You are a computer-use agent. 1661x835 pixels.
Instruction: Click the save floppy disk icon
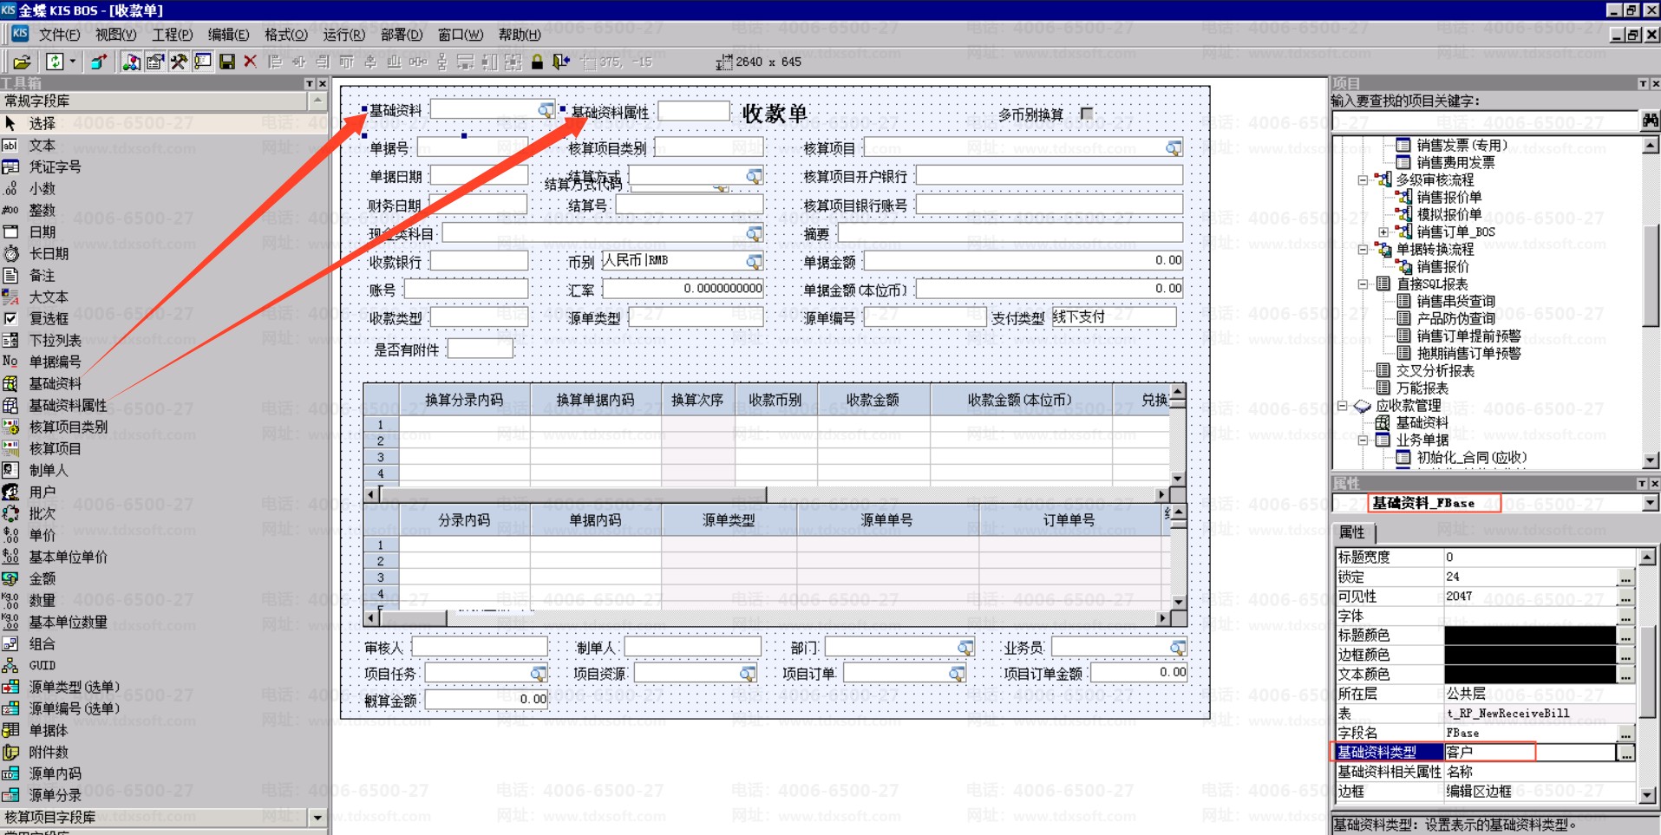tap(227, 62)
